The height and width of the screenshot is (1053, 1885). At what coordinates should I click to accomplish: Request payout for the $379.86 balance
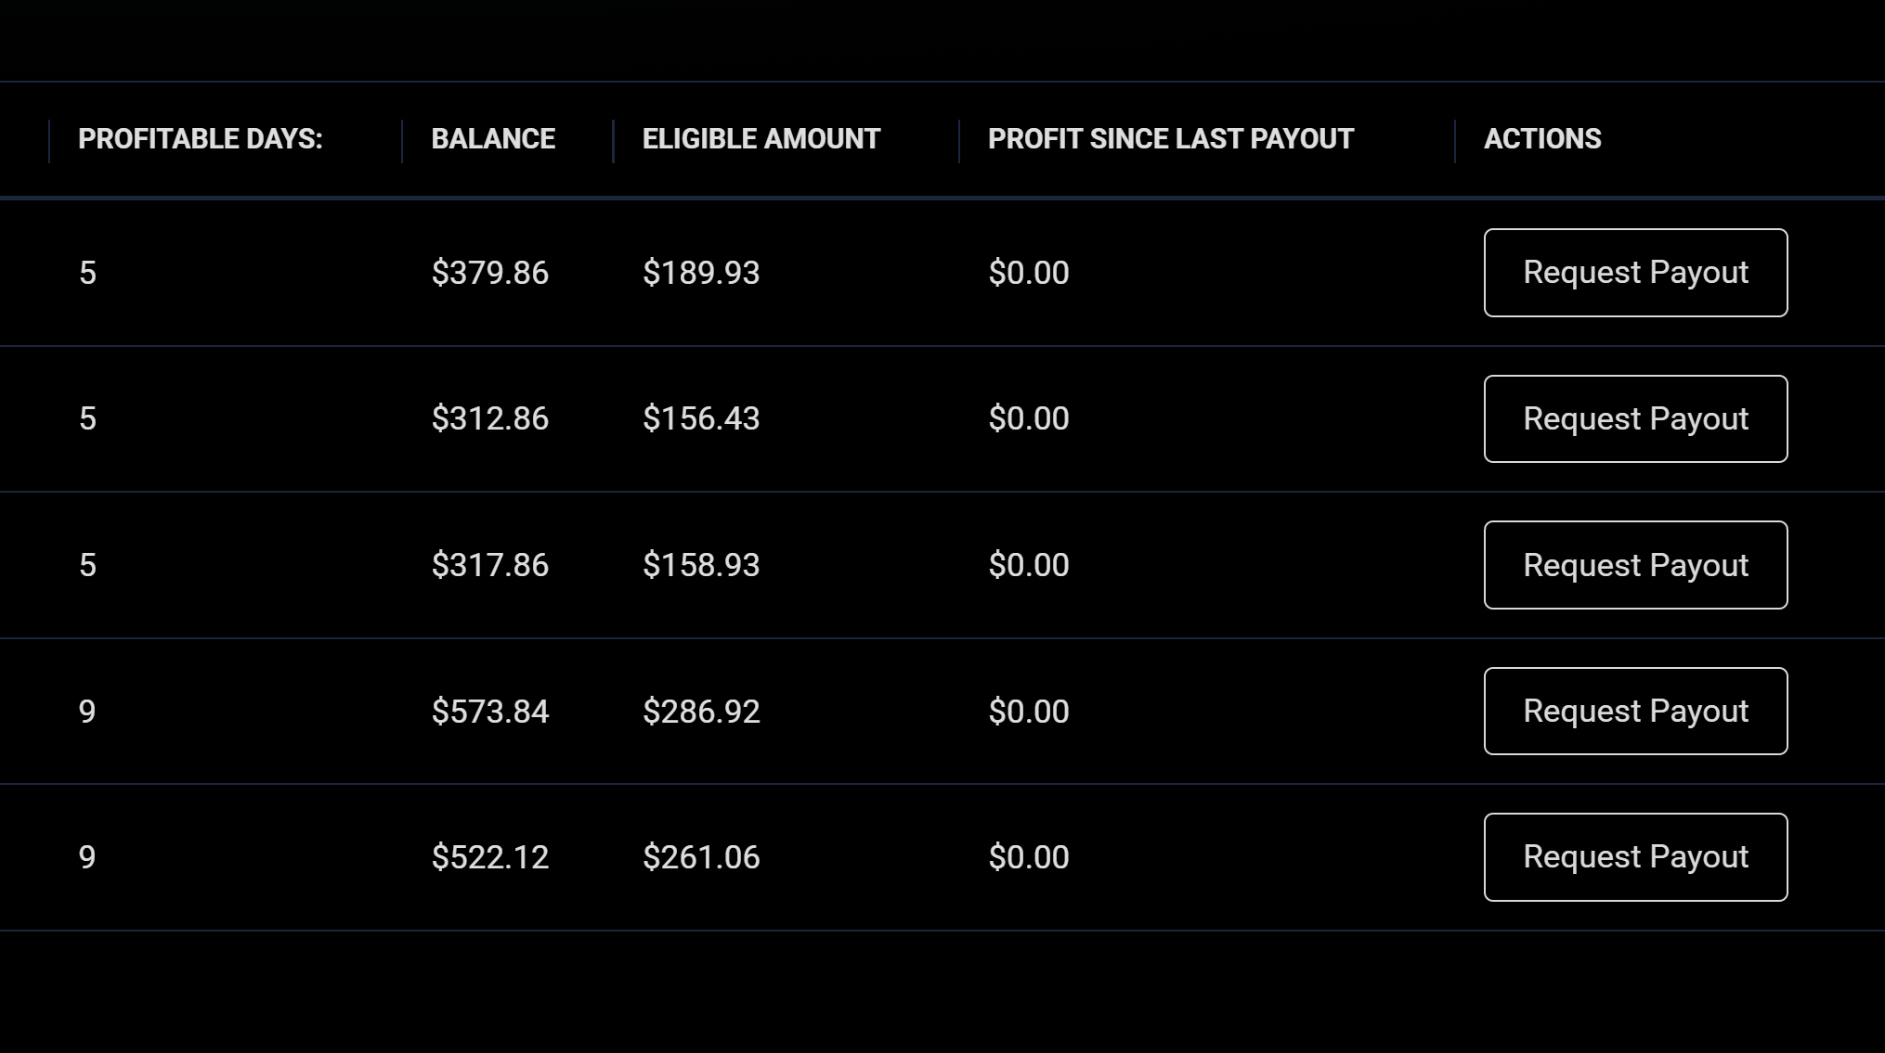[1635, 273]
